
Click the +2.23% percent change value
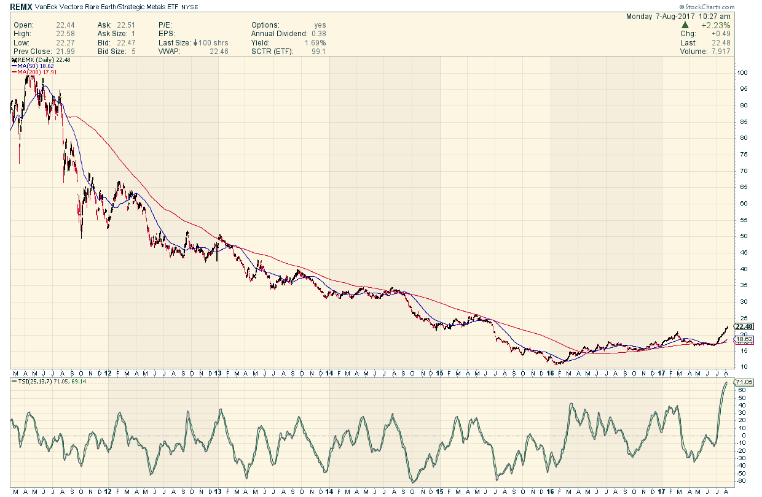(717, 26)
